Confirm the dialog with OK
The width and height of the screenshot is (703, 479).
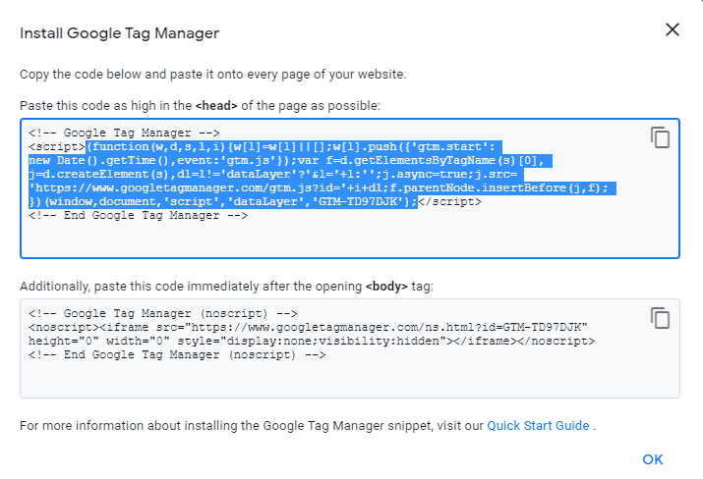coord(652,459)
